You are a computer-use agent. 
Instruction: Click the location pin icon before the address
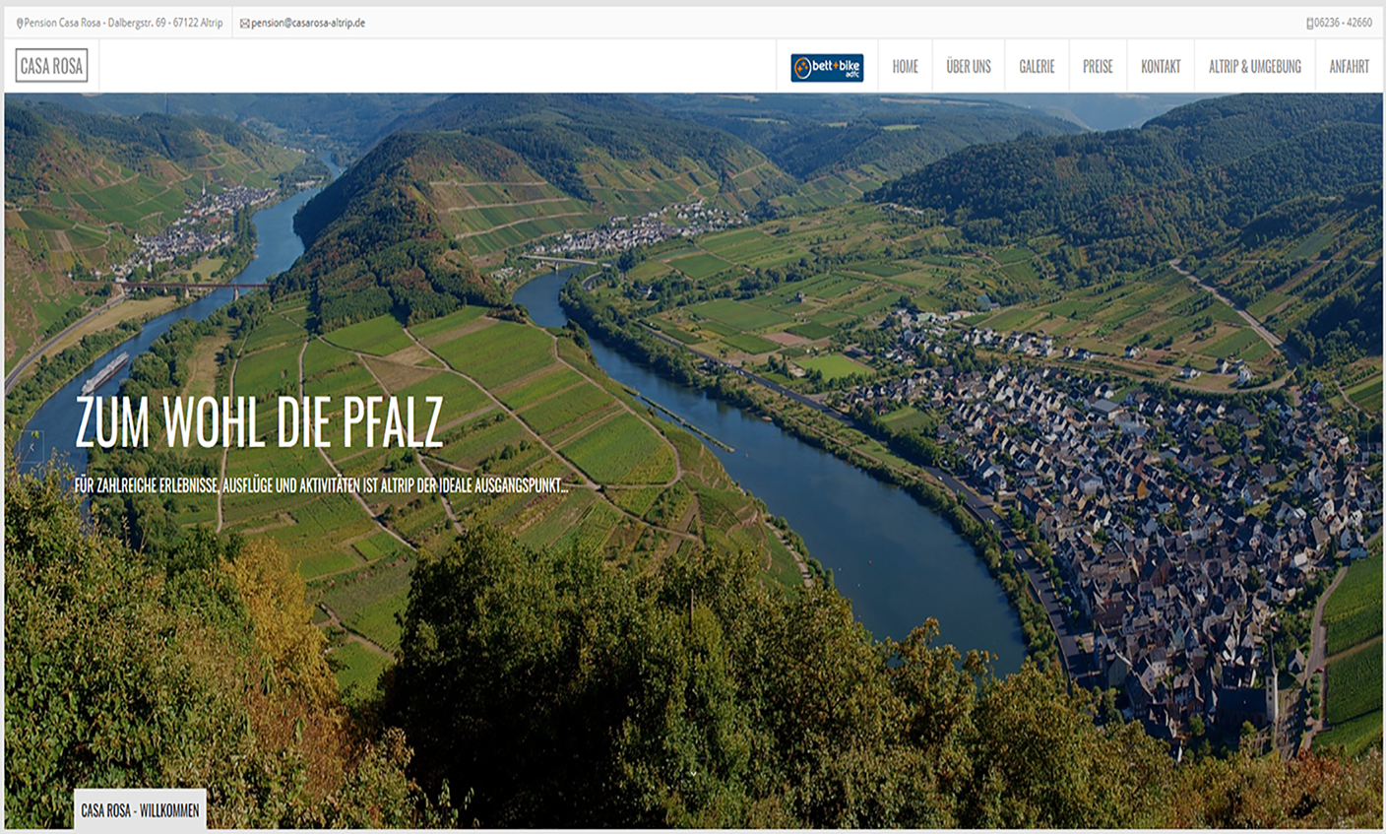tap(20, 23)
